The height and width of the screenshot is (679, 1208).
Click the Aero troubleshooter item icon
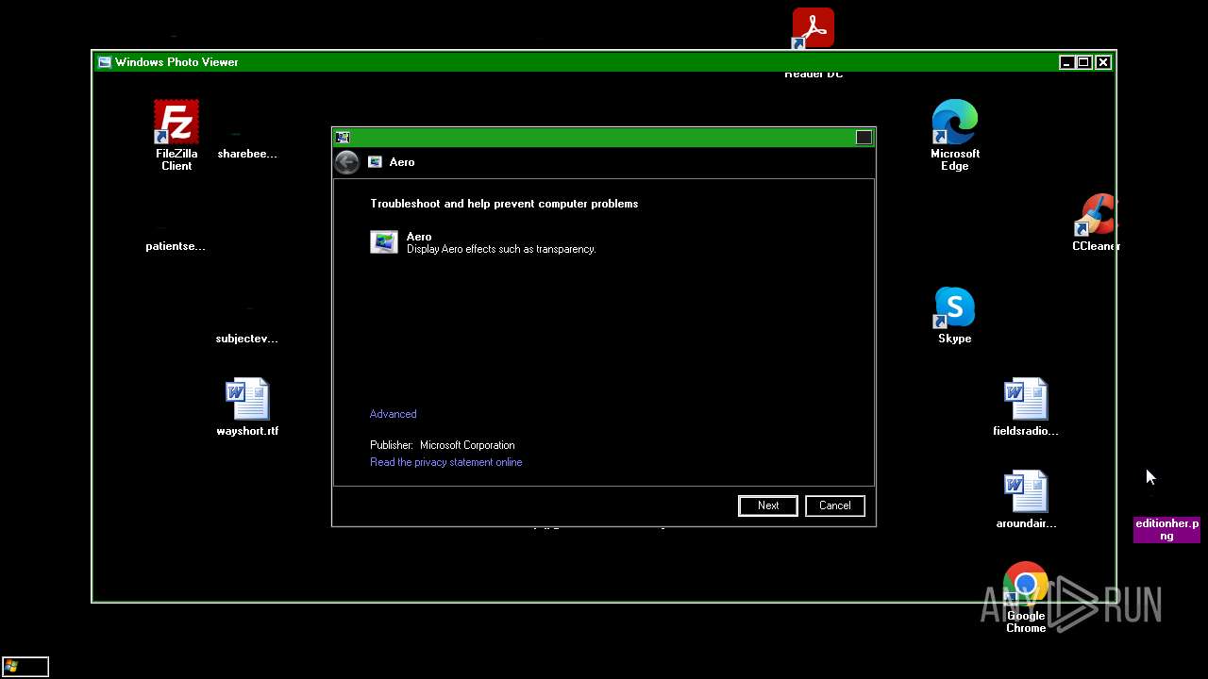tap(384, 242)
